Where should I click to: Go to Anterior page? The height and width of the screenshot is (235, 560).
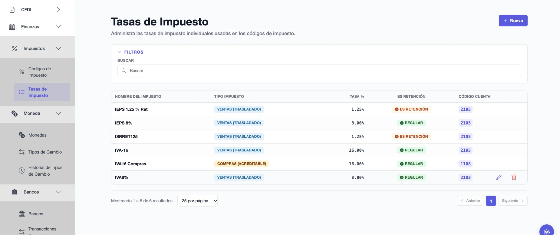pyautogui.click(x=470, y=201)
